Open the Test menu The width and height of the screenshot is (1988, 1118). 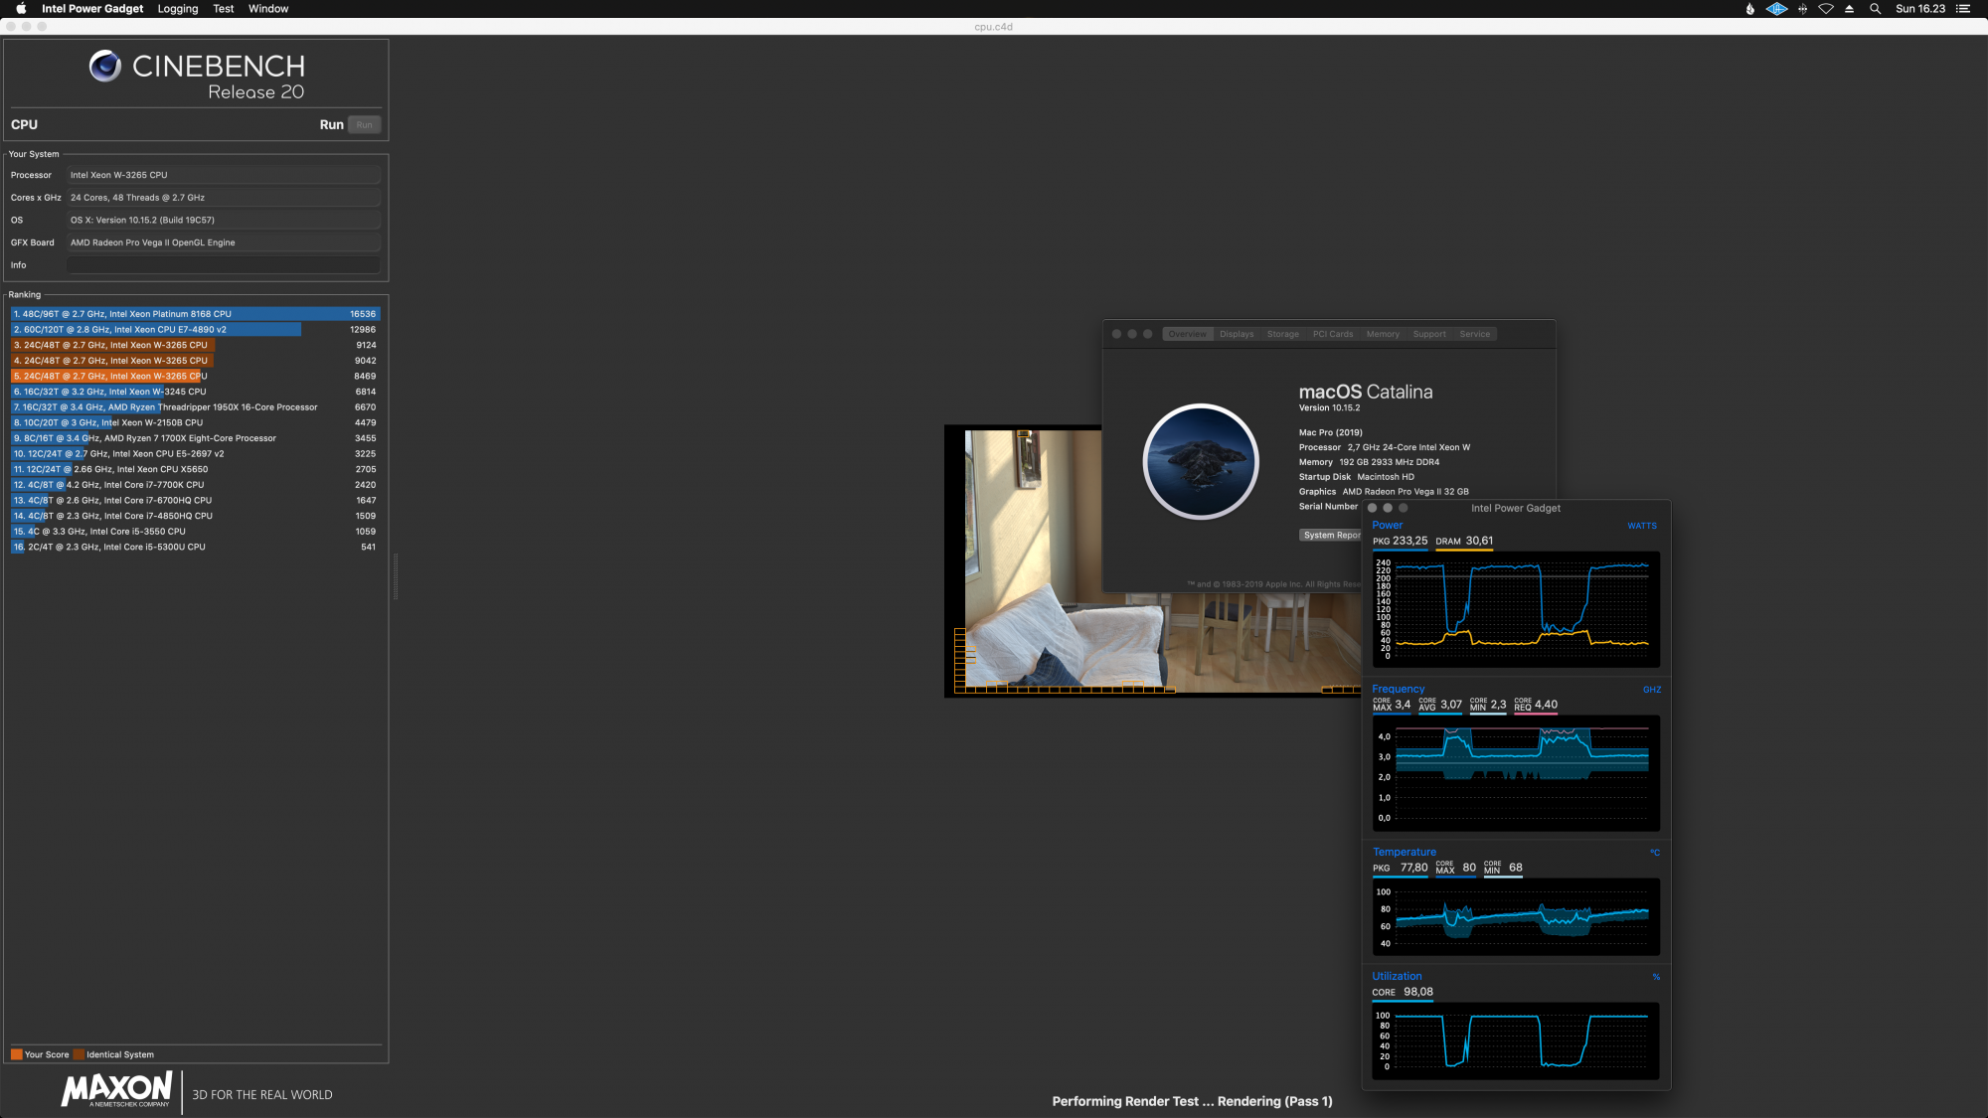click(224, 8)
